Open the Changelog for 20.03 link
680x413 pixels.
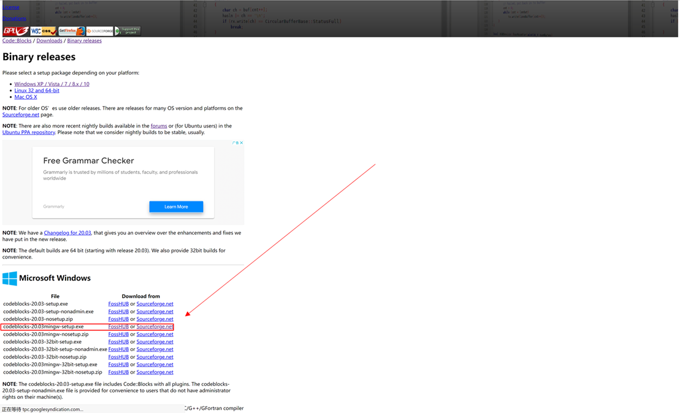click(67, 233)
